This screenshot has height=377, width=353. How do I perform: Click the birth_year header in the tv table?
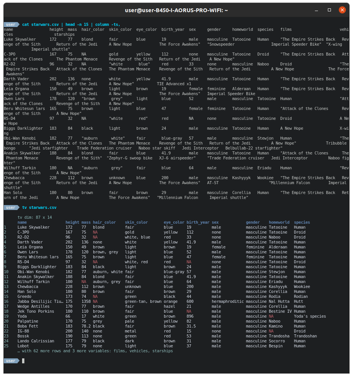198,222
